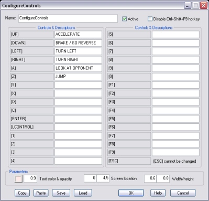Toggle the Active checkbox
Image resolution: width=209 pixels, height=201 pixels.
(x=124, y=19)
